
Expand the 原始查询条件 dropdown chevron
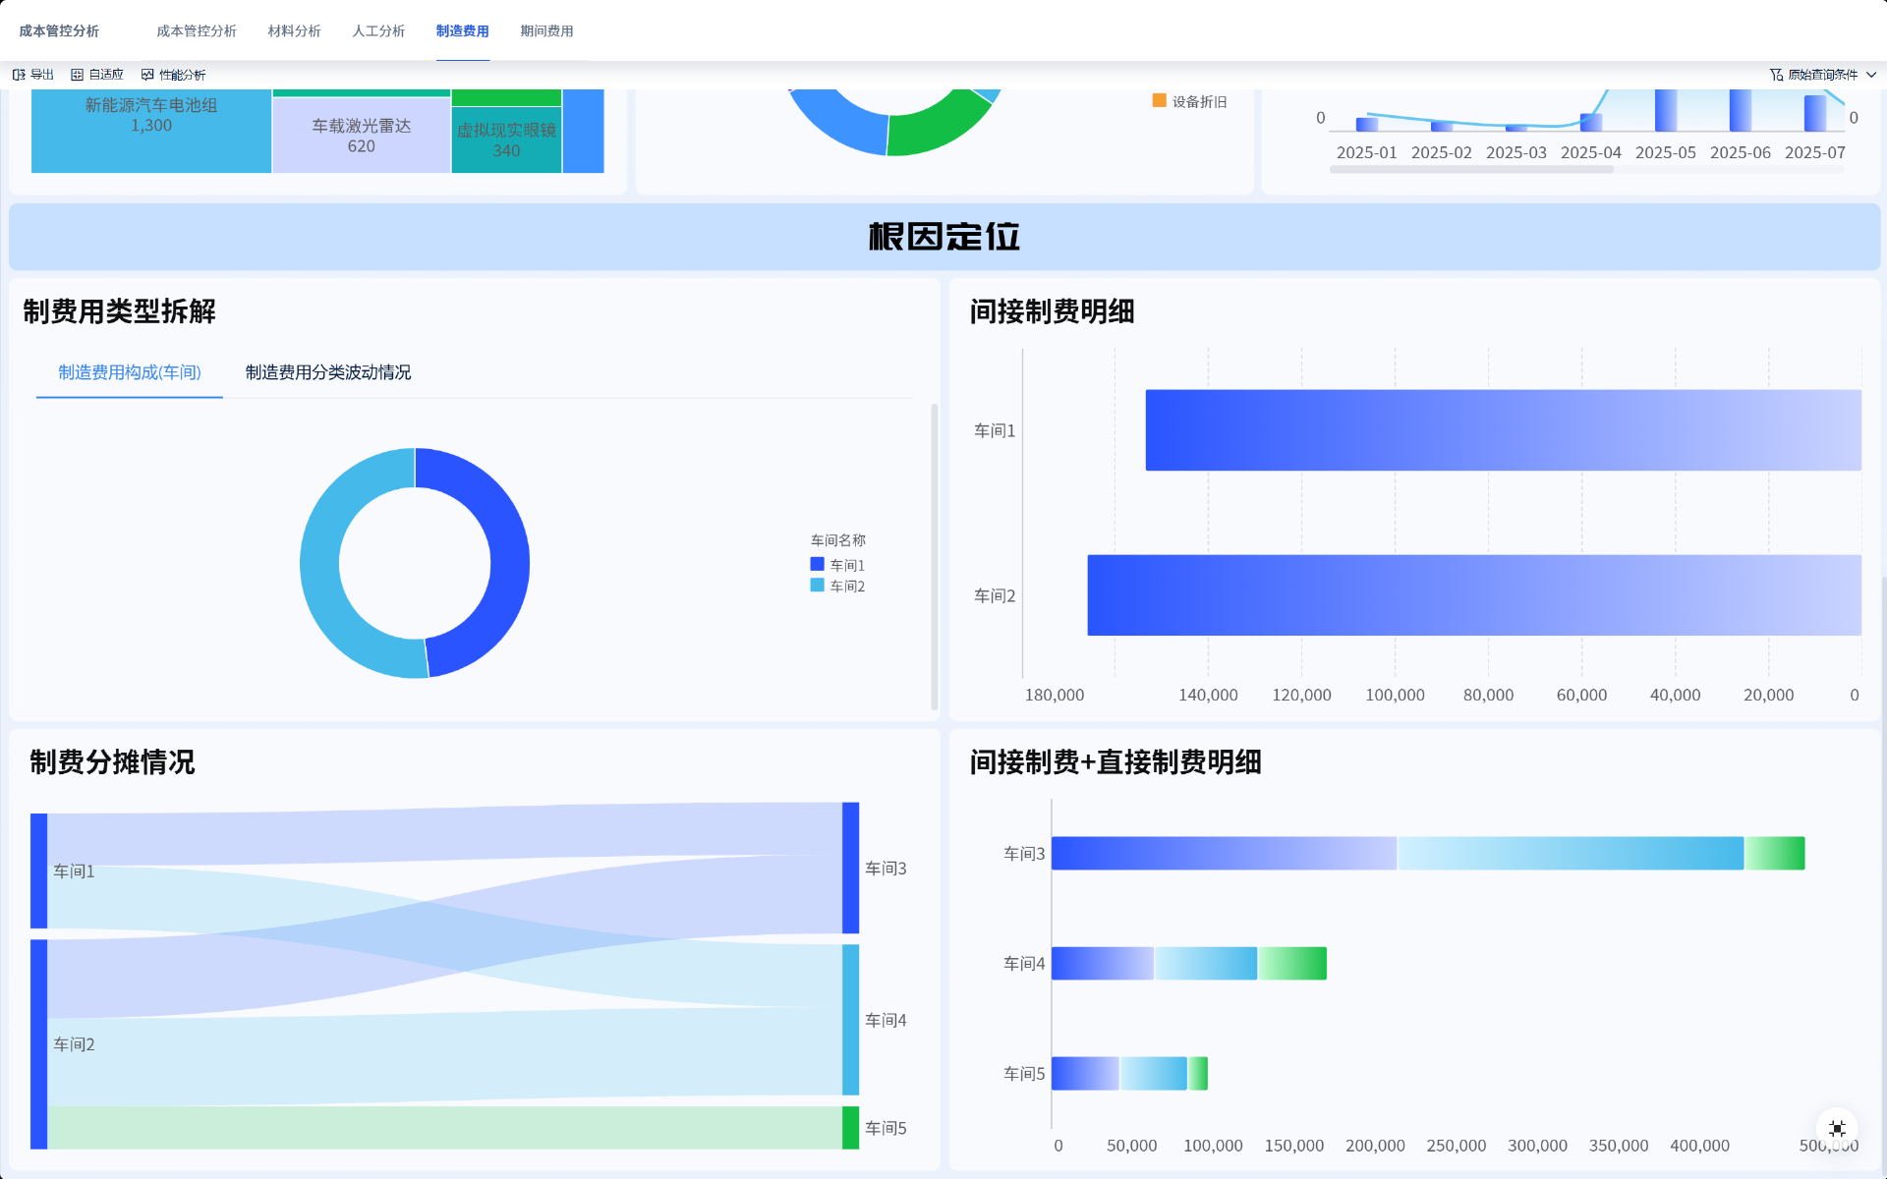coord(1871,75)
